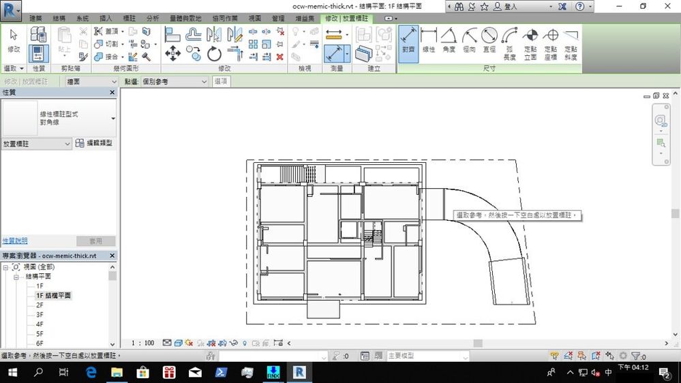Click the Modify (修改) arrow tool
Image resolution: width=681 pixels, height=383 pixels.
point(14,41)
